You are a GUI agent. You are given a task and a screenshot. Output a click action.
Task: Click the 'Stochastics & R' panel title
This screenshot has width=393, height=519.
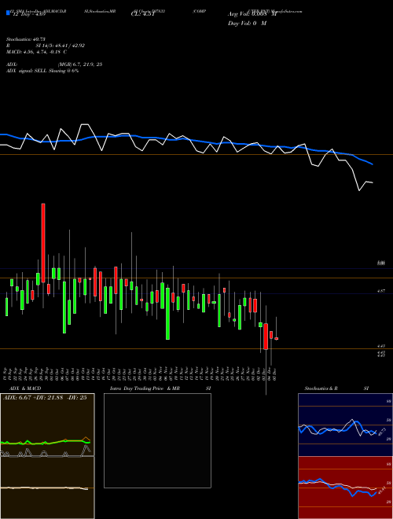[x=321, y=388]
